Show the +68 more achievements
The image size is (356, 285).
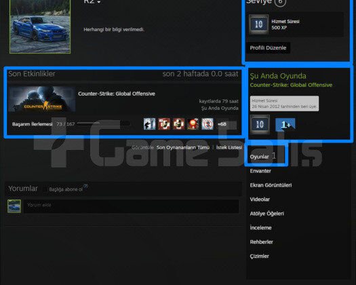pos(222,124)
